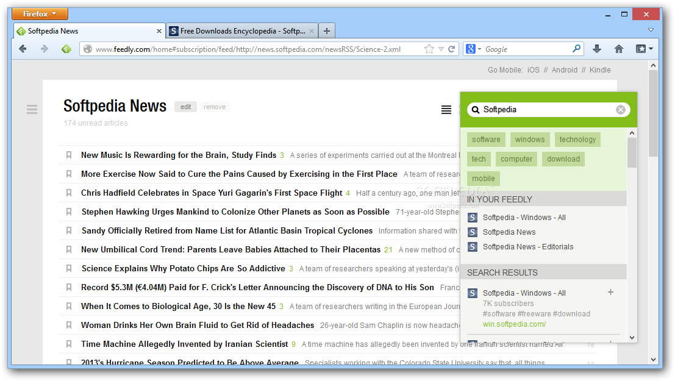Open the Android mobile link
Screen dimensions: 675x381
565,69
